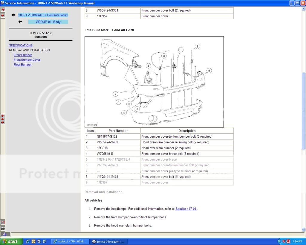Click the GROUP 01: Body button

click(48, 22)
